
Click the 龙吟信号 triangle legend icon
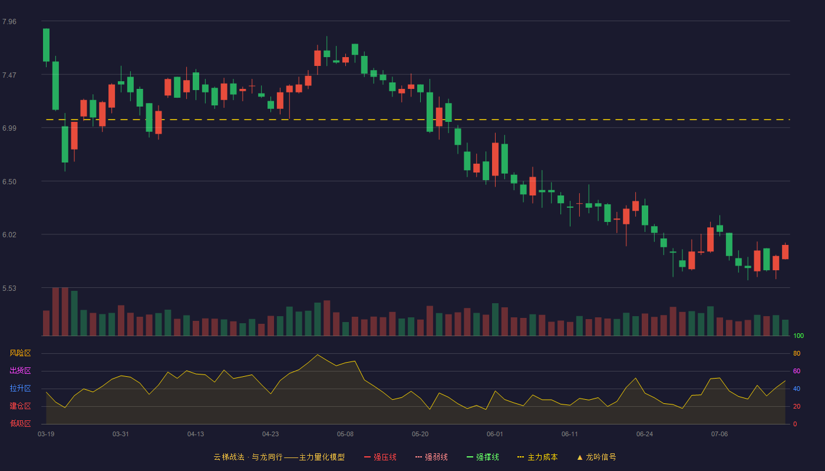(580, 457)
